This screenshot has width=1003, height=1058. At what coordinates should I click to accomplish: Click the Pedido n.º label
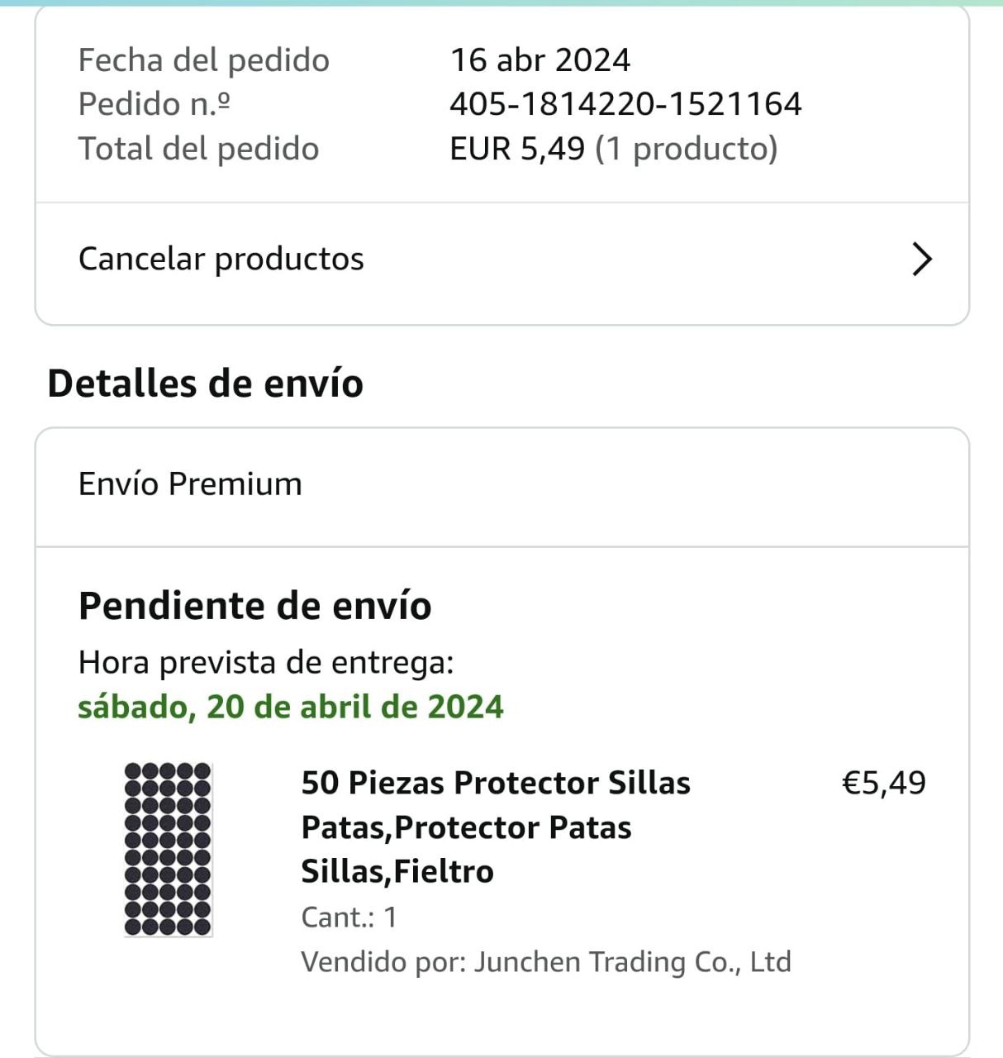coord(154,104)
